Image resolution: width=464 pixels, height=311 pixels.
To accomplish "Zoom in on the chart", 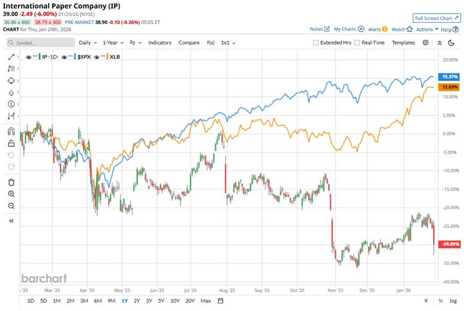I will (x=11, y=193).
